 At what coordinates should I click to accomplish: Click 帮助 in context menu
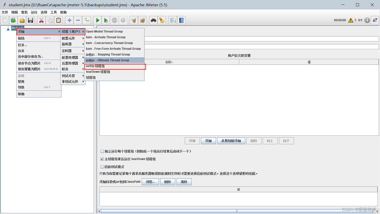39,94
